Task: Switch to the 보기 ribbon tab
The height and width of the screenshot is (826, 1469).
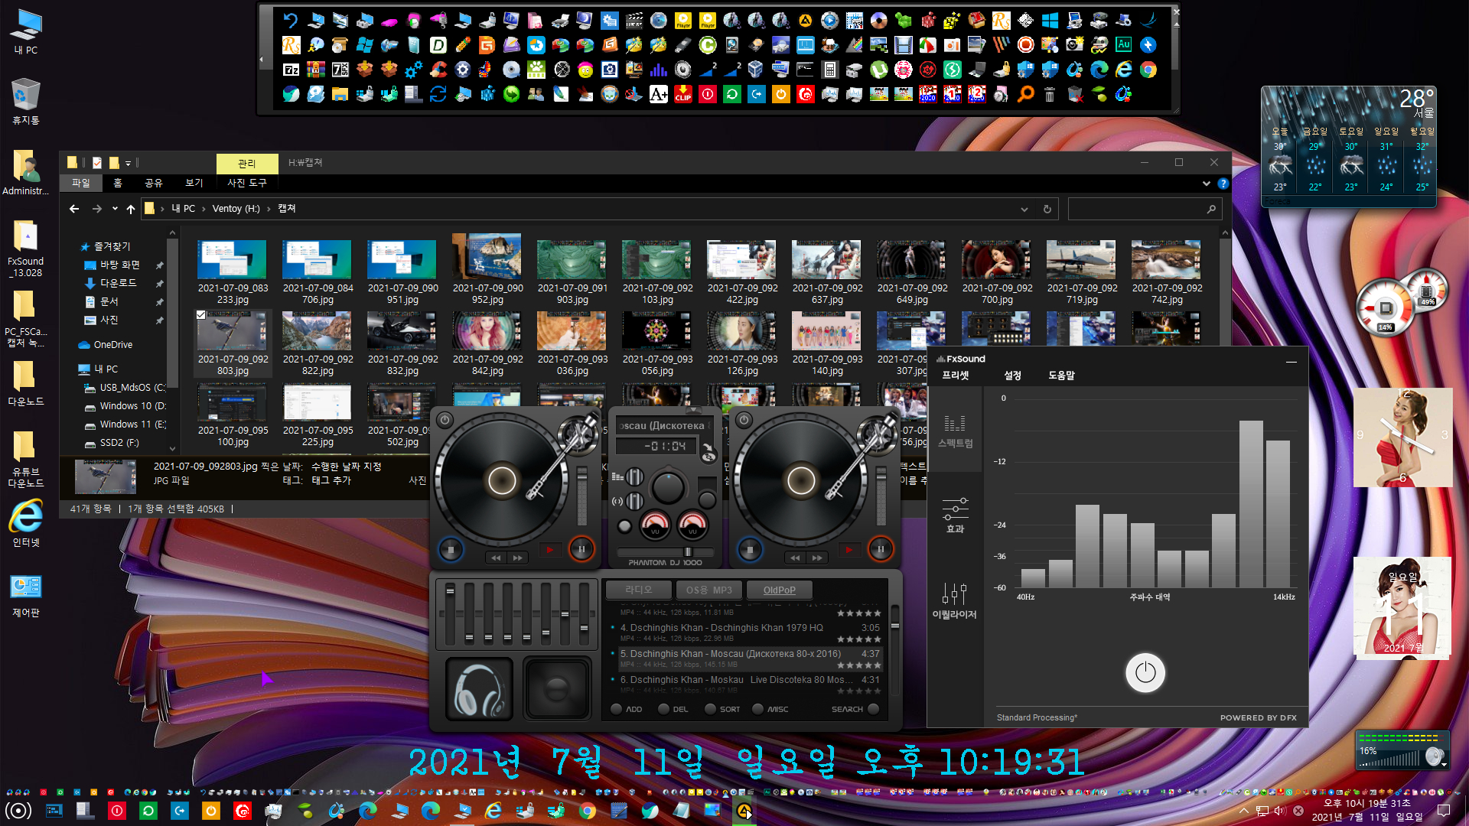Action: [194, 184]
